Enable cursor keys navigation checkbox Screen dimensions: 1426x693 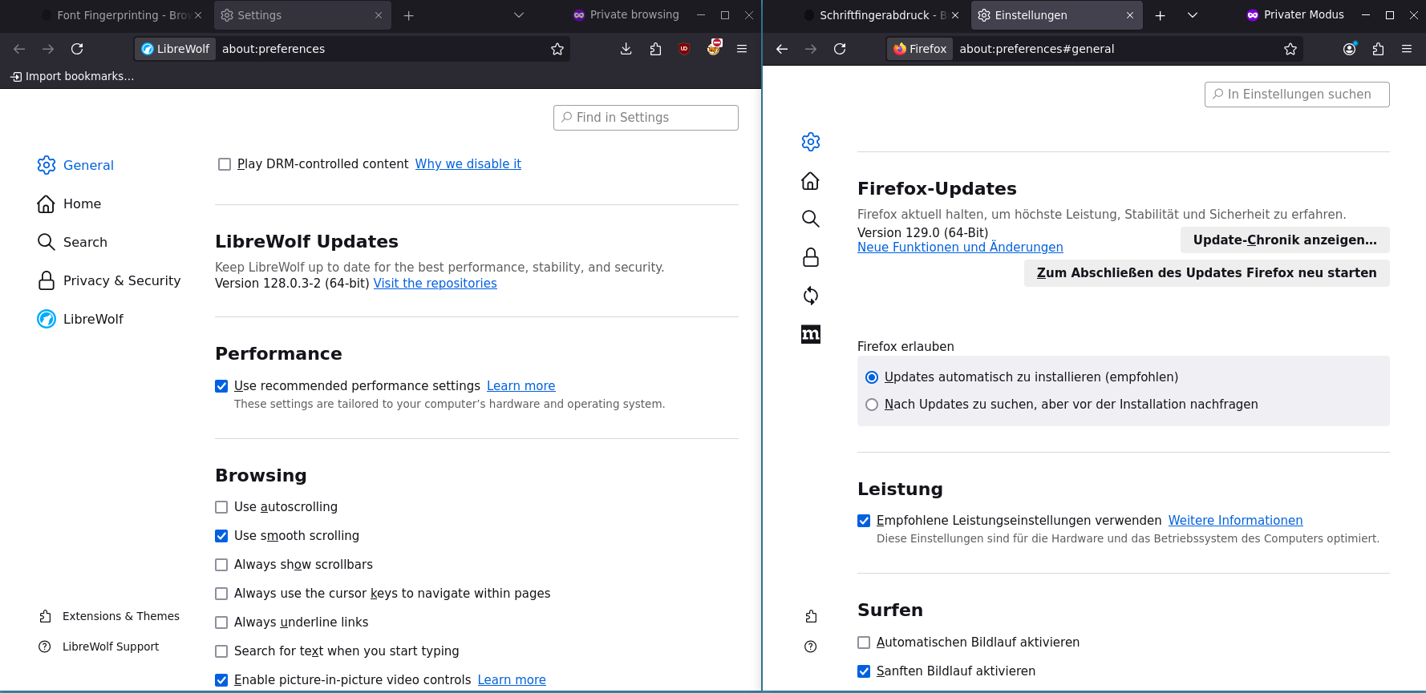tap(221, 594)
